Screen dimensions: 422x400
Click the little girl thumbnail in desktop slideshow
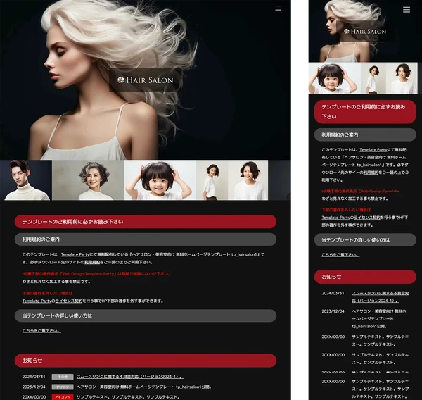click(160, 180)
